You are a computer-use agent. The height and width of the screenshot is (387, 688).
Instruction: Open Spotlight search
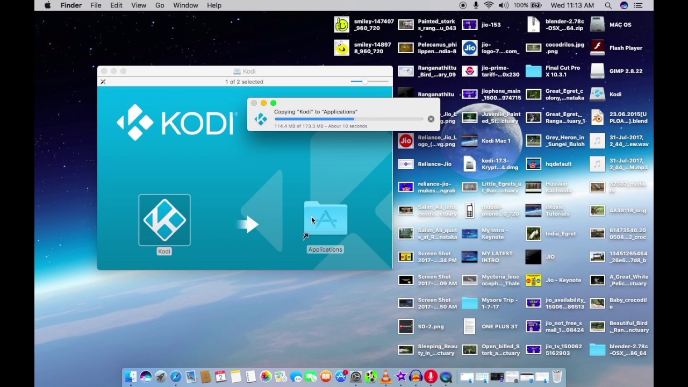(608, 5)
